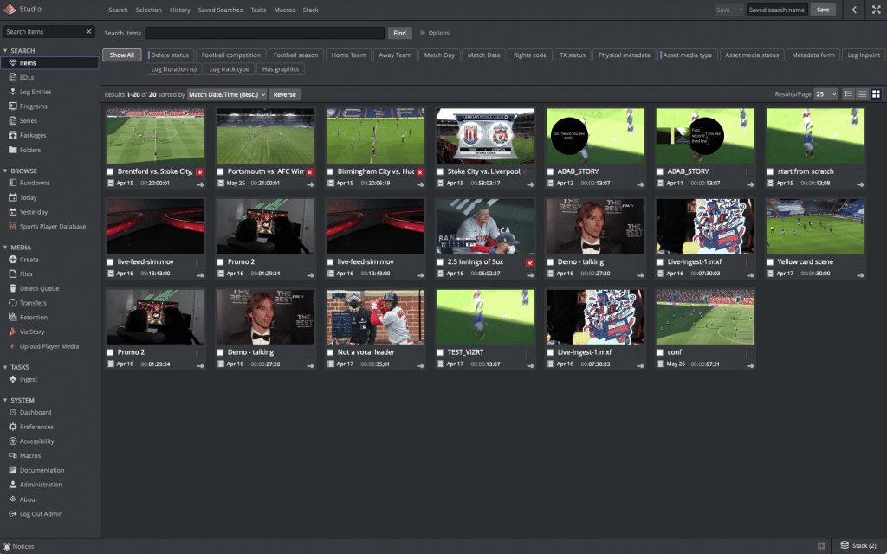The height and width of the screenshot is (554, 887).
Task: Open the Results/Page dropdown
Action: pos(826,93)
